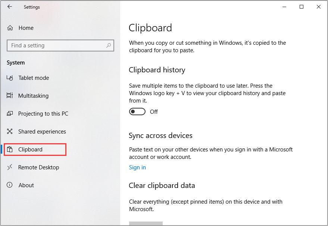Click the Multitasking icon
Screen dimensions: 328x226
pyautogui.click(x=9, y=95)
